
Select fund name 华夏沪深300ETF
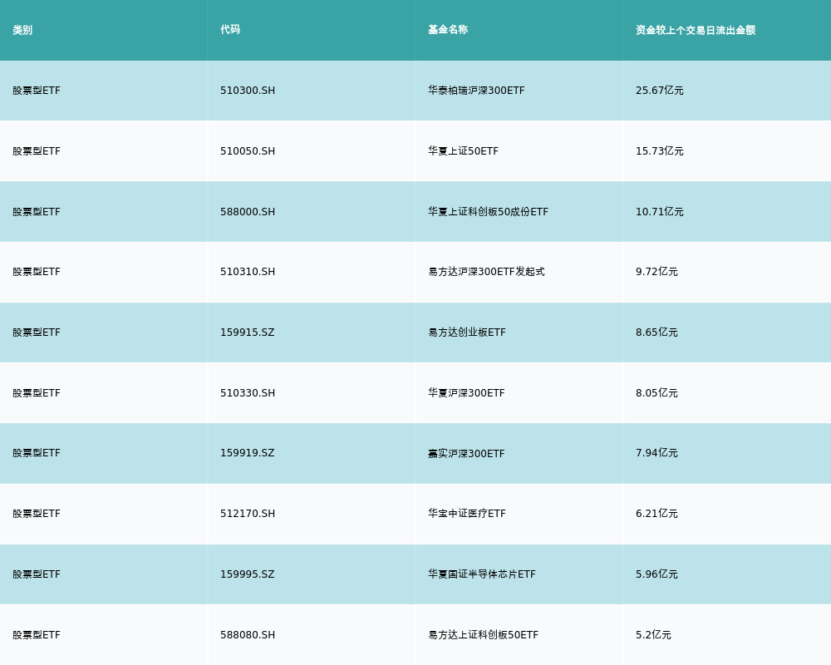[x=466, y=393]
